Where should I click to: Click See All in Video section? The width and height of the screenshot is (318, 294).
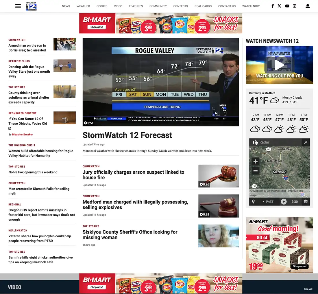pos(308,289)
